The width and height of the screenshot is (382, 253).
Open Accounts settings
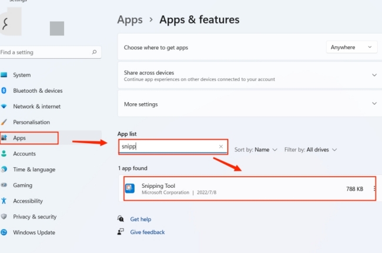pos(24,154)
